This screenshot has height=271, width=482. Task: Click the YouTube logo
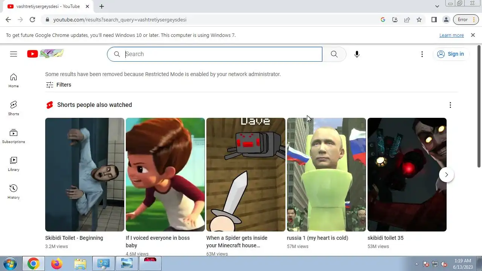coord(45,54)
